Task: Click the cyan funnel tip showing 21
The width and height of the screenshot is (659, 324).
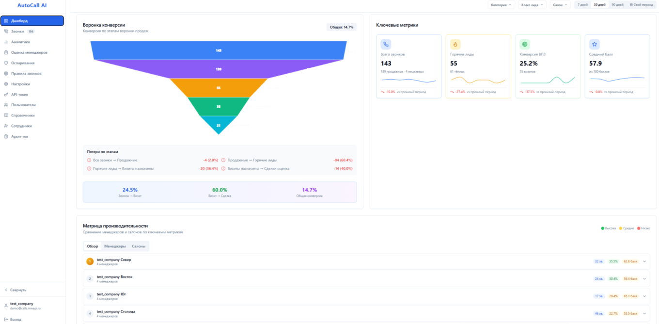Action: coord(219,124)
